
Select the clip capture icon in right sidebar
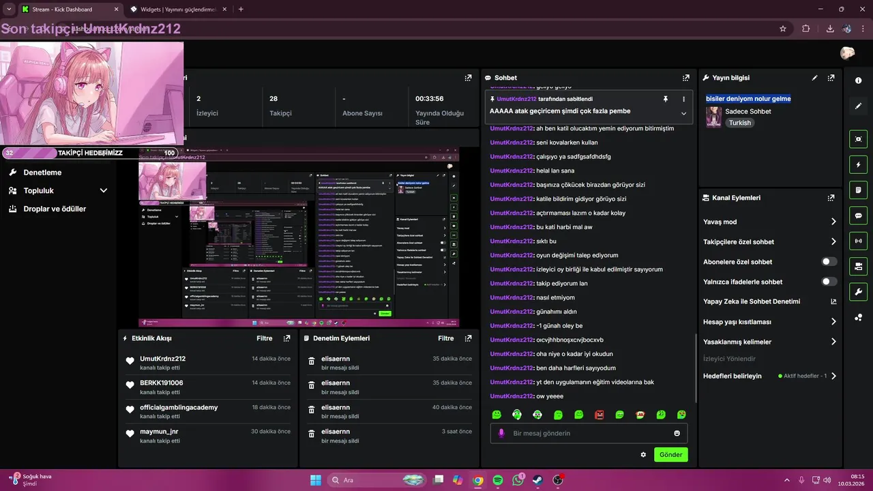coord(858,139)
